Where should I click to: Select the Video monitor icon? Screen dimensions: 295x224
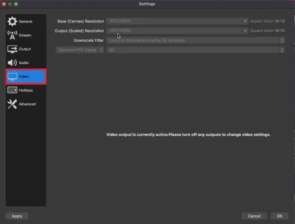12,76
